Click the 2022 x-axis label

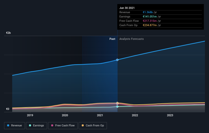tap(135, 115)
